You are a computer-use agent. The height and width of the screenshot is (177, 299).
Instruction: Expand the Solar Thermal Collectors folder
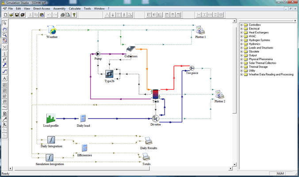241,63
